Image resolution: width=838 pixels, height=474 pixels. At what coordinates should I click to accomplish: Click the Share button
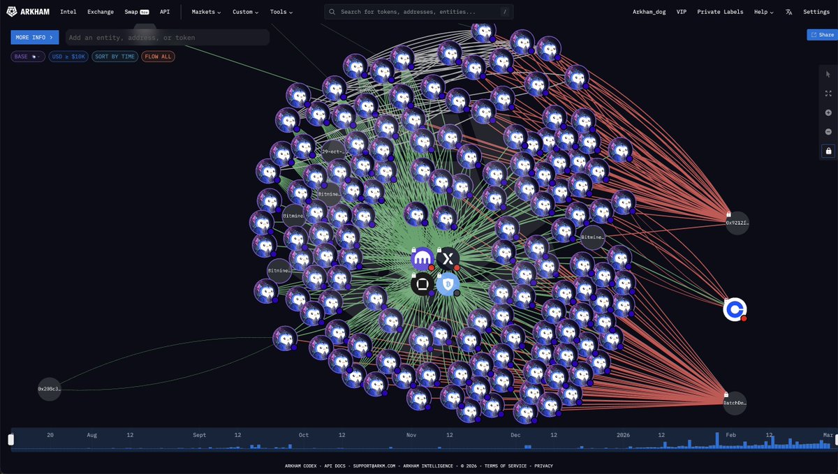[822, 35]
